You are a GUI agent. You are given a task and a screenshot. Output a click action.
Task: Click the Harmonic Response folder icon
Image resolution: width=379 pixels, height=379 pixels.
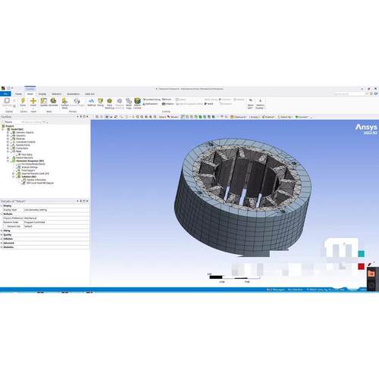point(14,161)
